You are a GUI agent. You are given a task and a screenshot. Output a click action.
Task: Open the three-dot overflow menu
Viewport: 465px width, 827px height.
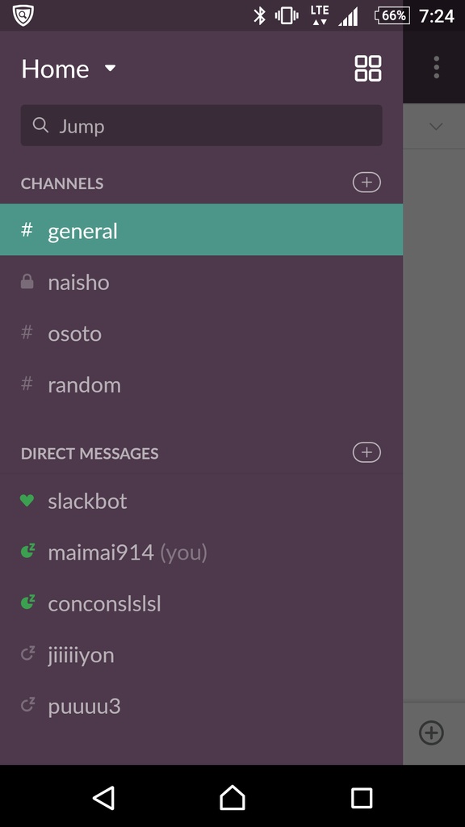tap(436, 68)
